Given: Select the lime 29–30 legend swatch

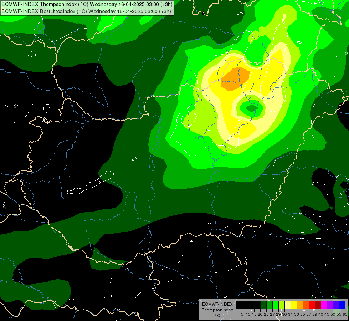Looking at the screenshot, I should tap(282, 305).
